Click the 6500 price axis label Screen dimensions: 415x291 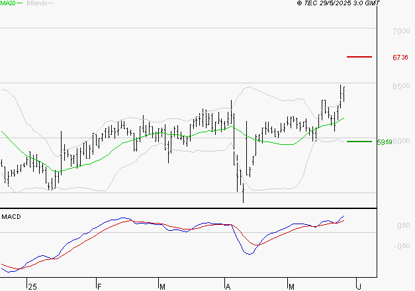[401, 86]
